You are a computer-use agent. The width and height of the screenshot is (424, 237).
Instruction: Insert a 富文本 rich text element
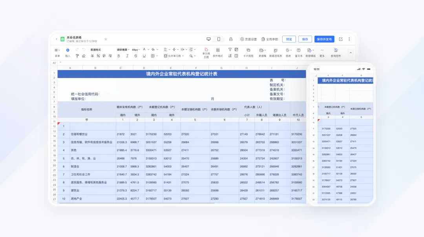(298, 53)
